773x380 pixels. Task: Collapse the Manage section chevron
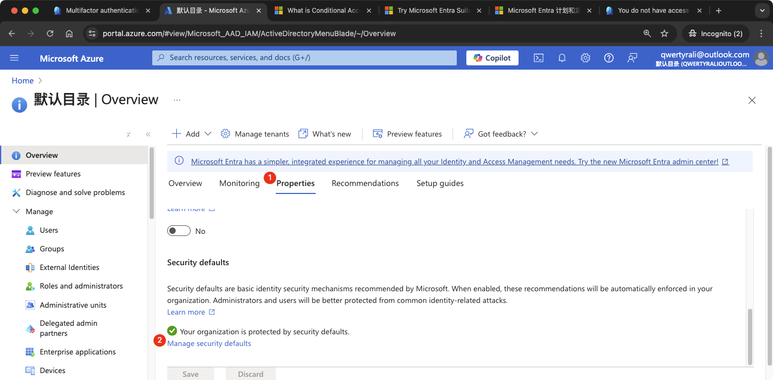coord(16,211)
